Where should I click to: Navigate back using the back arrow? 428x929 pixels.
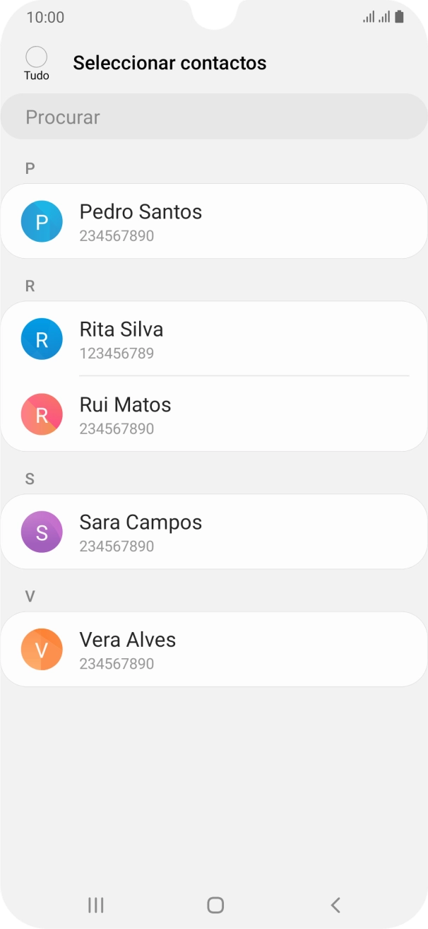tap(333, 904)
